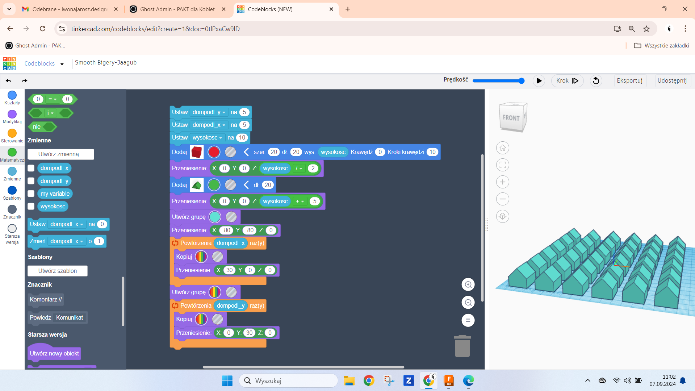This screenshot has height=391, width=695.
Task: Toggle hole on first Utwórz grupę block
Action: tap(231, 217)
